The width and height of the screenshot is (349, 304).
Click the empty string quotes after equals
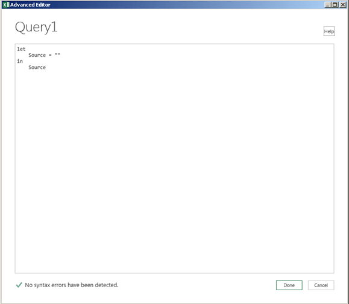(x=57, y=54)
